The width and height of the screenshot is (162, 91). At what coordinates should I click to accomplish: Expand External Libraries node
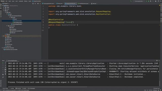[3, 48]
